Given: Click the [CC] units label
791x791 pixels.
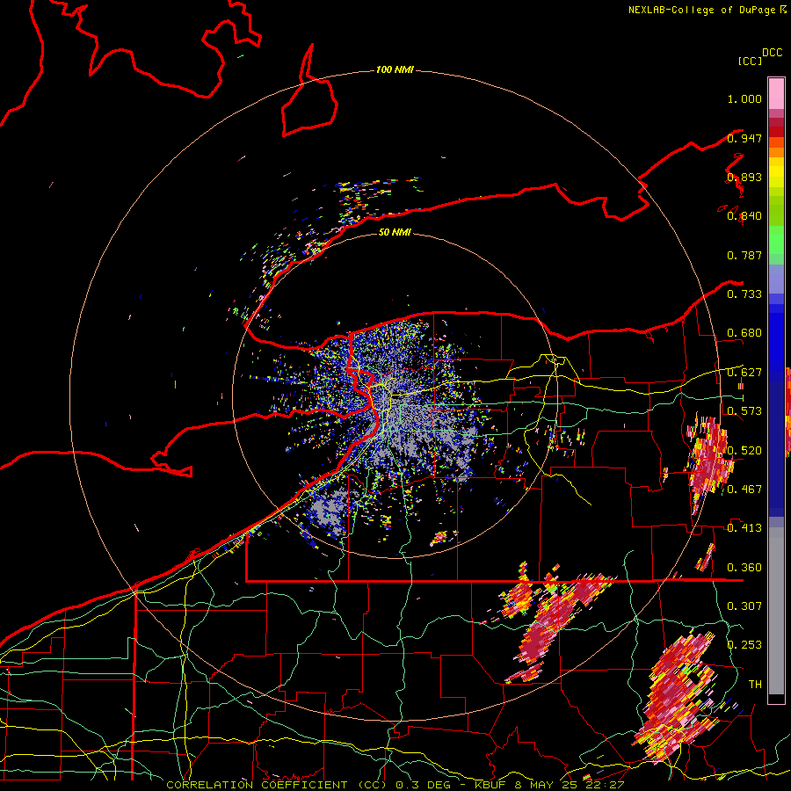Looking at the screenshot, I should [x=751, y=61].
